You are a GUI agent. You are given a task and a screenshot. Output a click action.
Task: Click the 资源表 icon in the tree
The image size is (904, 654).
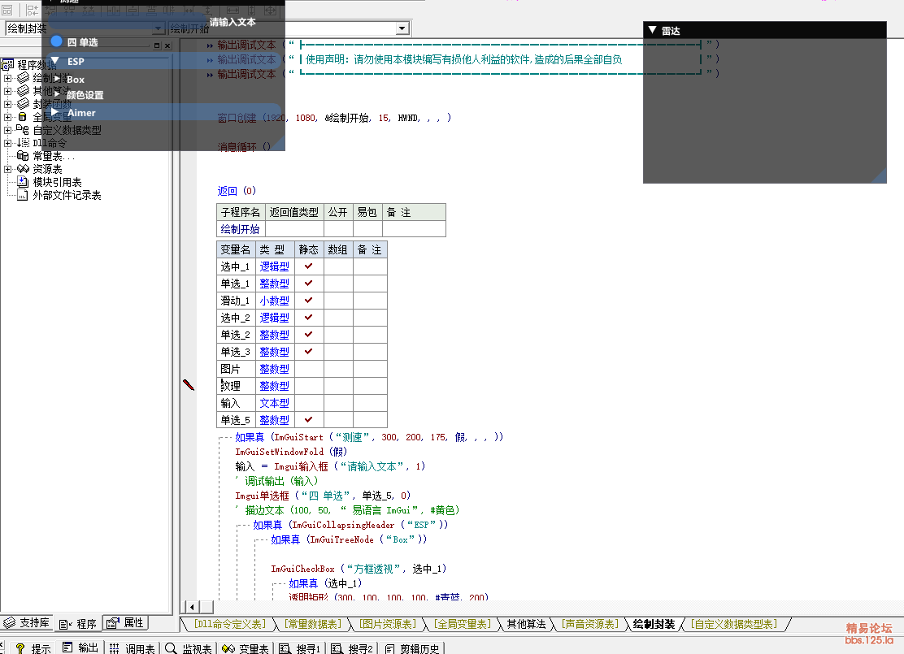[x=23, y=169]
